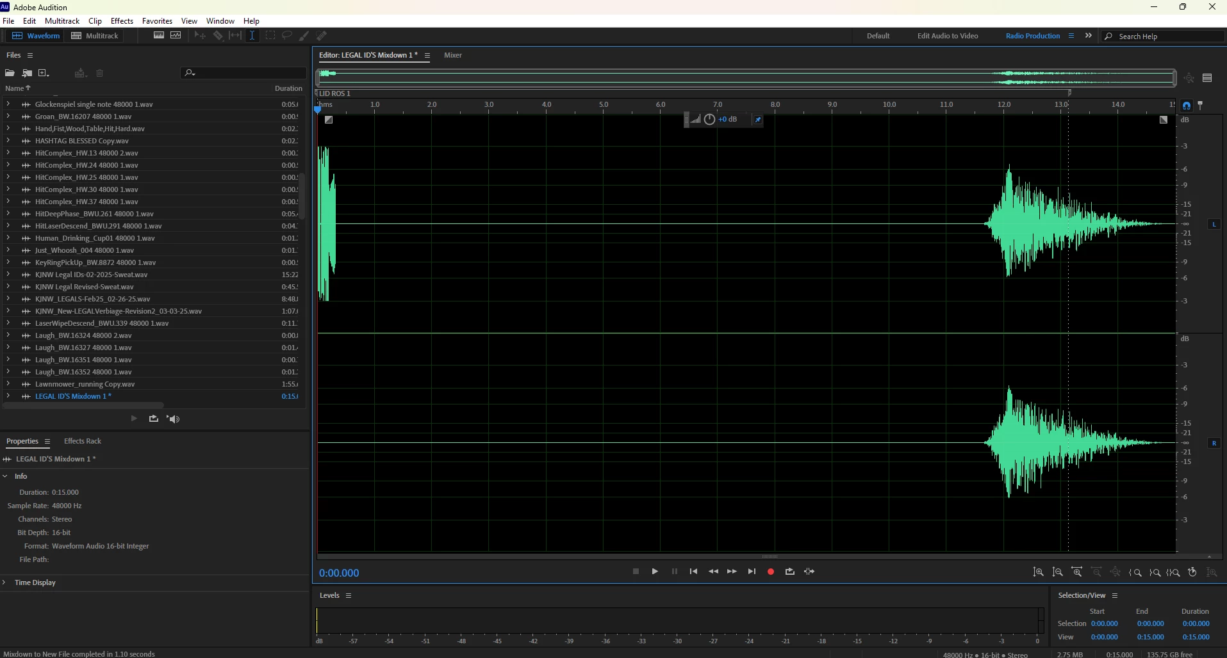Image resolution: width=1227 pixels, height=658 pixels.
Task: Sort files by Name column
Action: click(x=18, y=88)
